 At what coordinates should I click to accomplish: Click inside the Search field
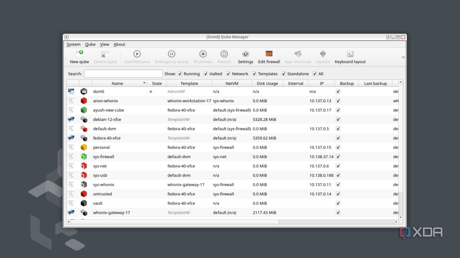pos(123,74)
